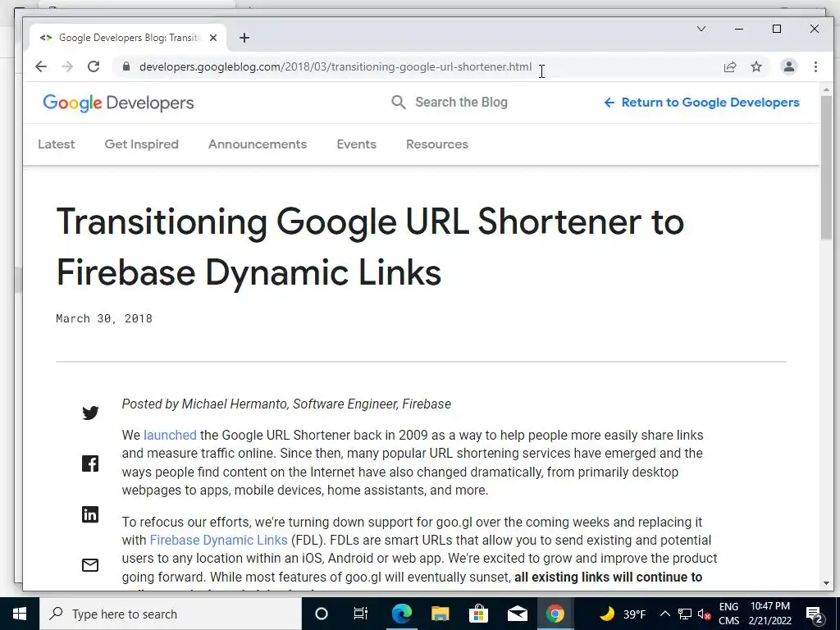Open the clock showing 10:47 PM
The width and height of the screenshot is (840, 630).
770,614
